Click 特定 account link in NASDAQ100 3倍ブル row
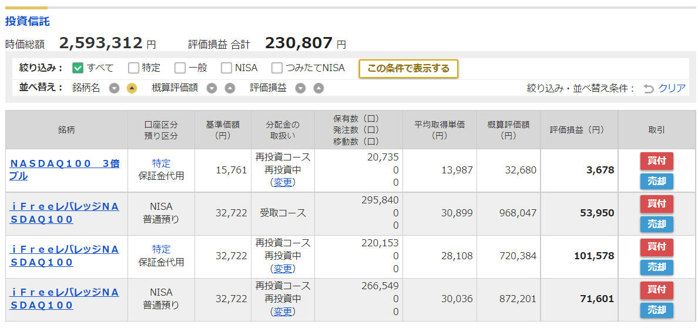The height and width of the screenshot is (328, 698). [161, 163]
